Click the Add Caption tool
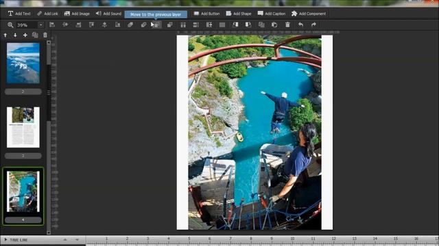This screenshot has height=246, width=439. coord(272,14)
